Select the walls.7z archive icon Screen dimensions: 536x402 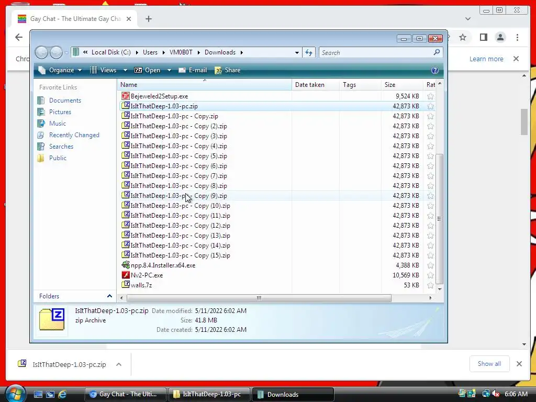click(x=126, y=285)
